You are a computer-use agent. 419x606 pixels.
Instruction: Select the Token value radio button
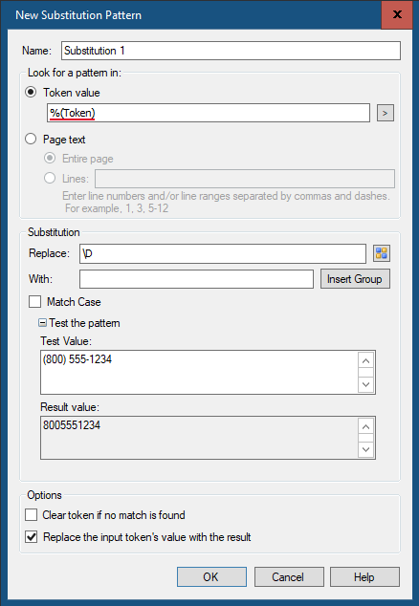(31, 93)
